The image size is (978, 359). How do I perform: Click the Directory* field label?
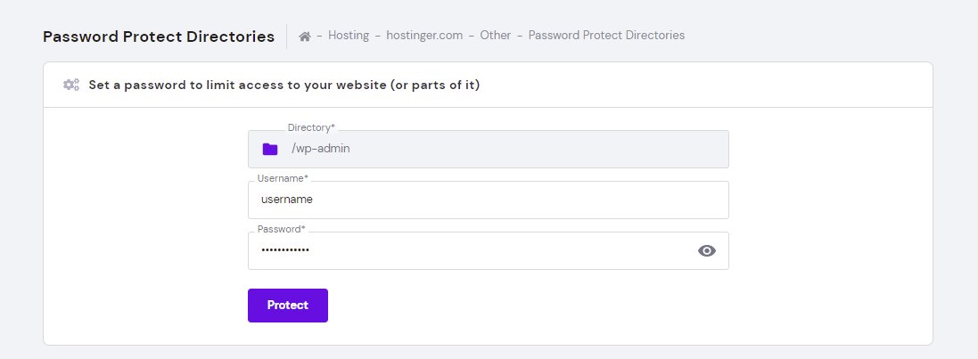tap(311, 128)
